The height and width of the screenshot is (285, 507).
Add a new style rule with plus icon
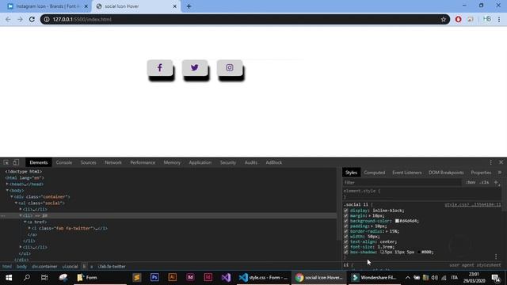click(496, 183)
